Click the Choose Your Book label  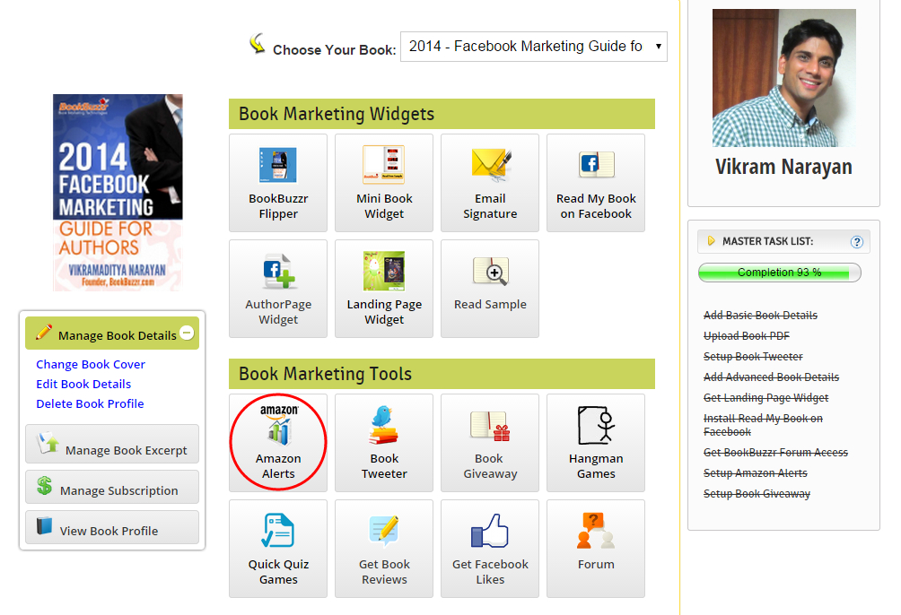click(x=335, y=50)
